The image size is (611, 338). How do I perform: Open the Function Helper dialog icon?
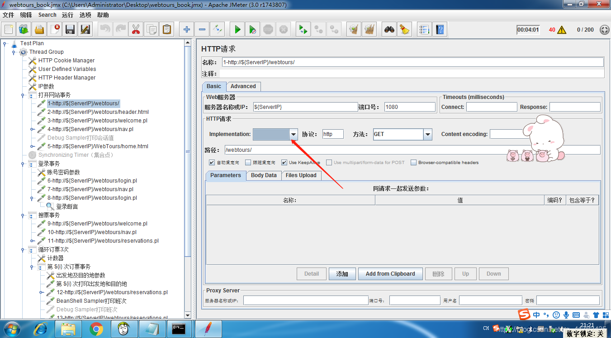point(424,30)
